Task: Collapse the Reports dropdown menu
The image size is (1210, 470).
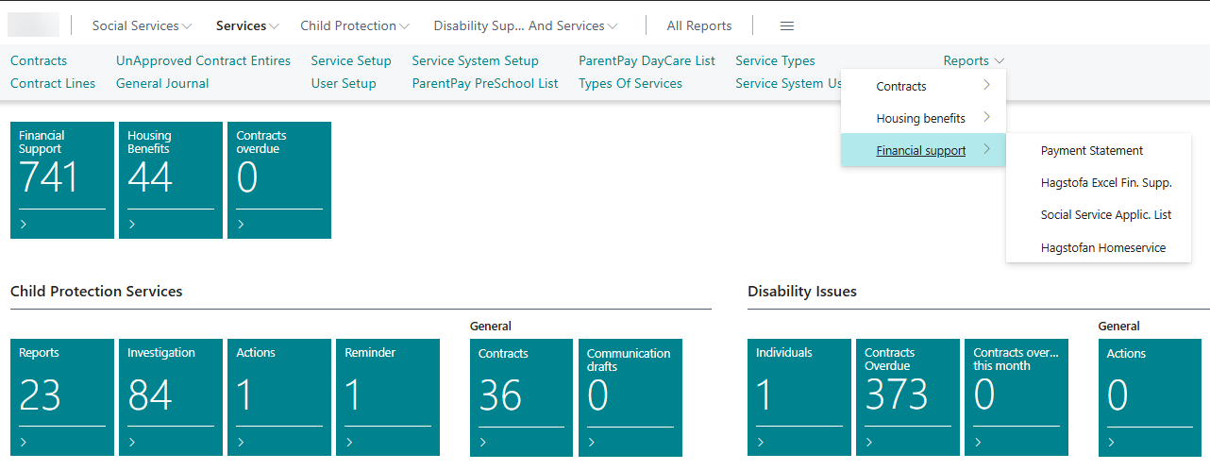Action: (x=973, y=60)
